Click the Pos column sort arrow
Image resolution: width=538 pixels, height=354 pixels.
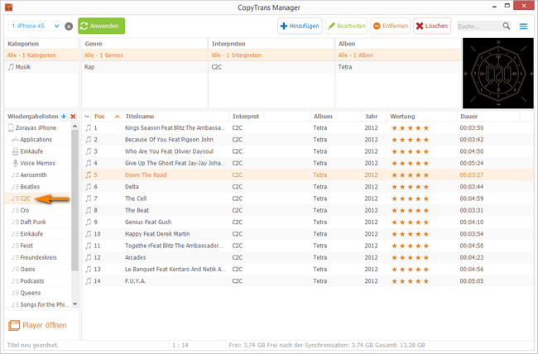(x=117, y=117)
